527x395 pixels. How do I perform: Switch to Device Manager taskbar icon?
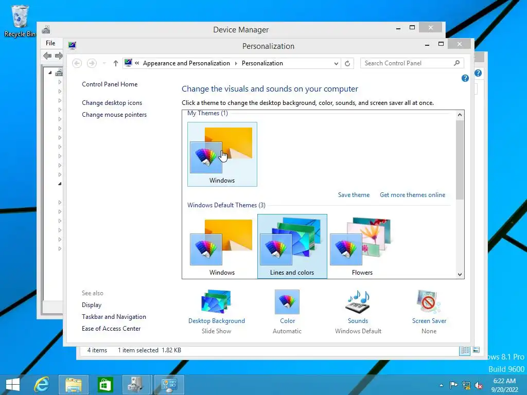136,385
